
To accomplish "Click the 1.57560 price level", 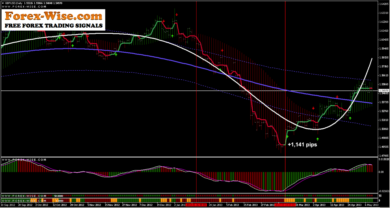I will point(384,66).
